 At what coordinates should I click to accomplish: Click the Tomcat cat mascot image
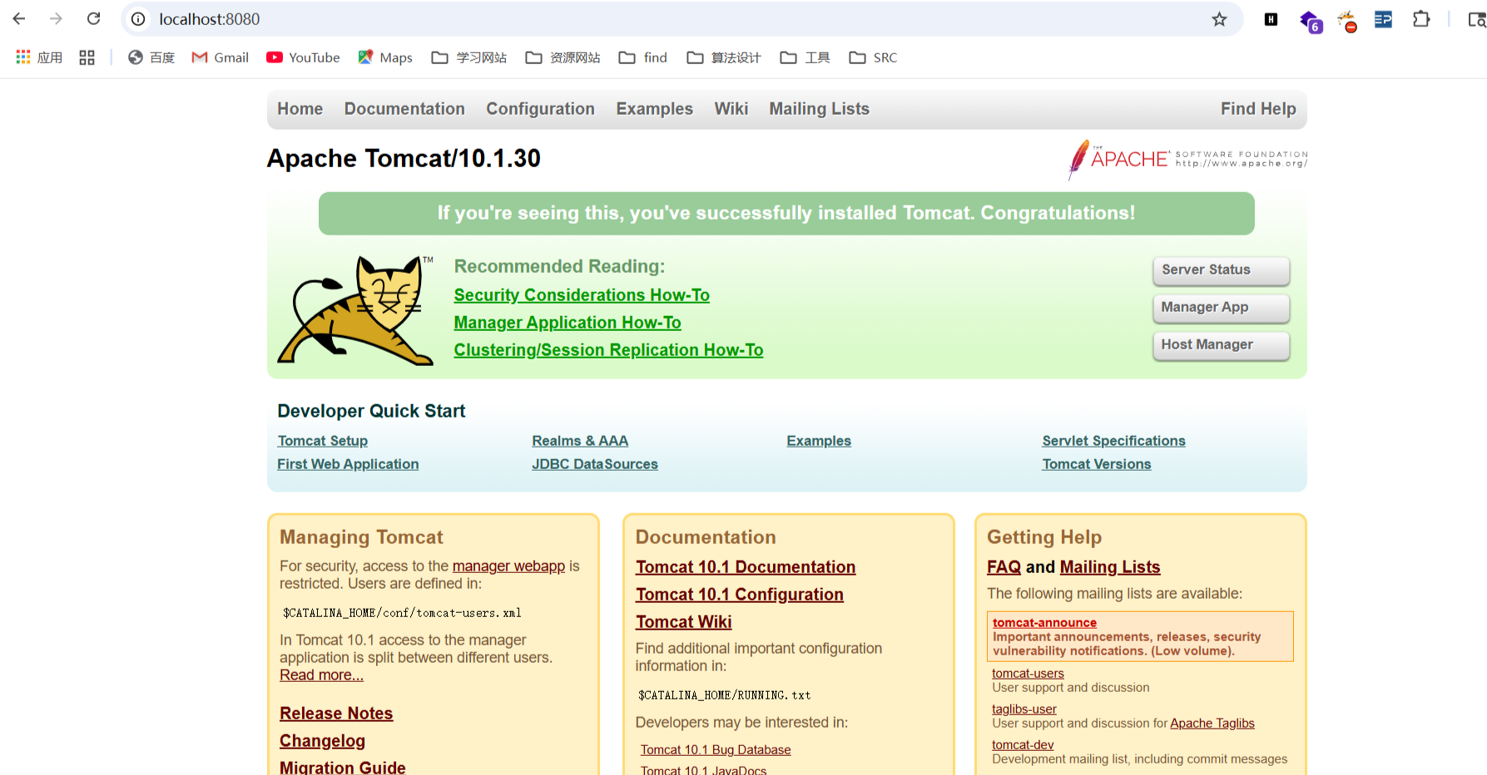(x=355, y=310)
